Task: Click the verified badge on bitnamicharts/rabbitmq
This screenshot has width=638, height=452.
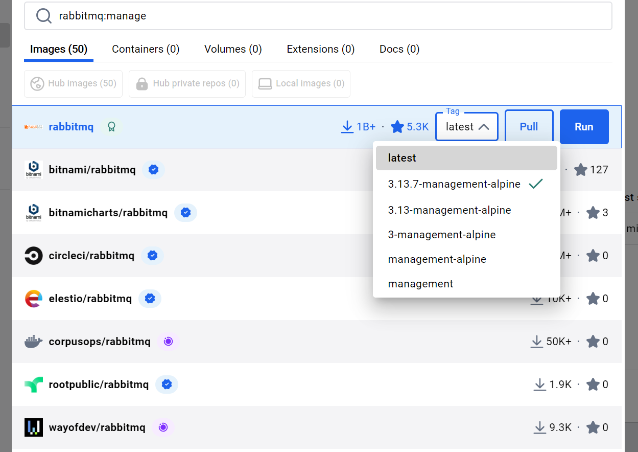Action: 185,212
